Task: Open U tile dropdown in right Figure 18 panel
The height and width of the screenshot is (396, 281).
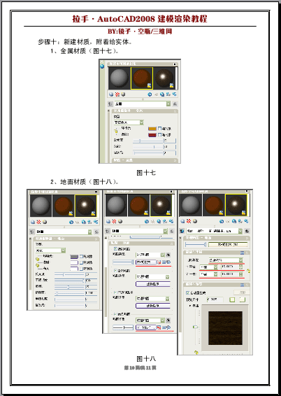Action: coord(209,267)
